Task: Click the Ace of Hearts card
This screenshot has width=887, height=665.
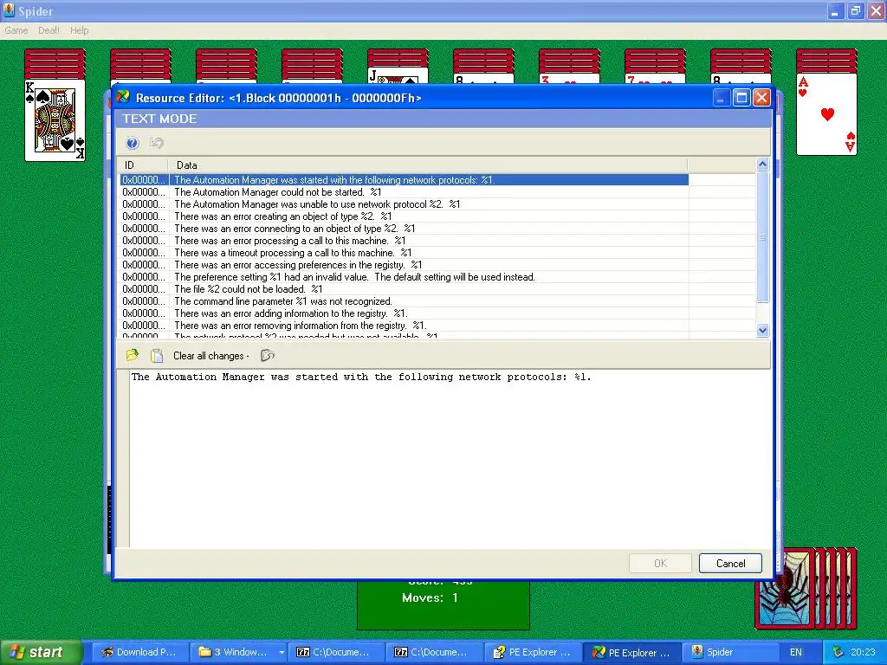Action: click(826, 113)
